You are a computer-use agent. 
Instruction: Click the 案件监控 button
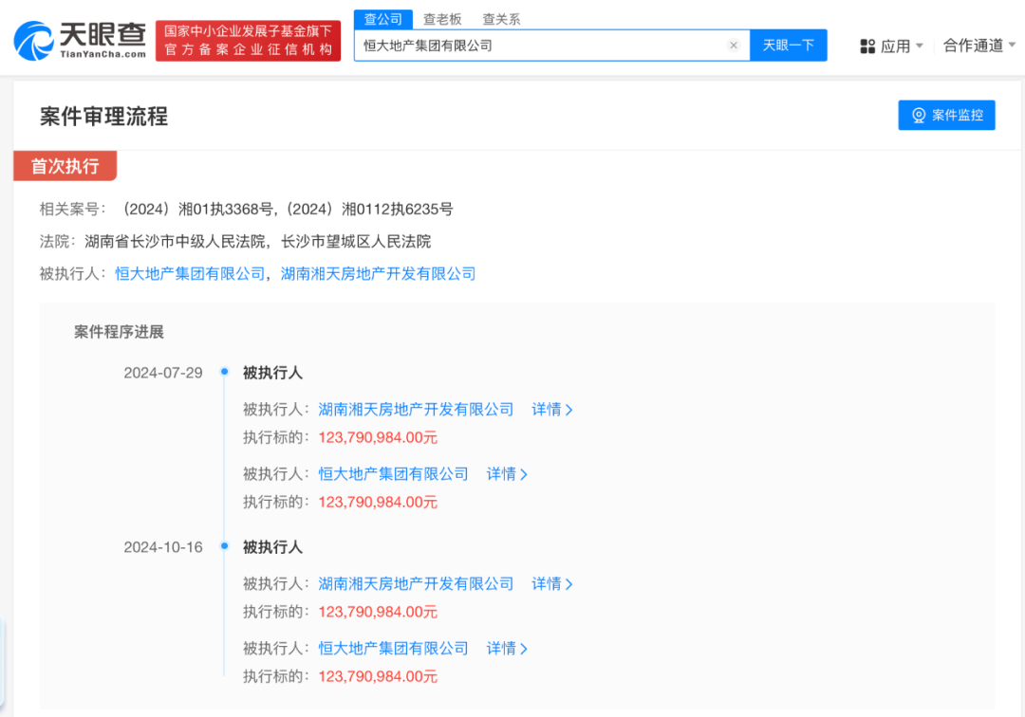click(x=946, y=115)
